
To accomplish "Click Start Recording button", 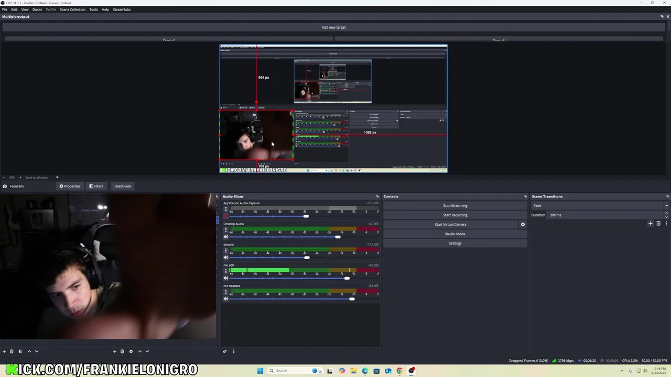I will pyautogui.click(x=455, y=215).
